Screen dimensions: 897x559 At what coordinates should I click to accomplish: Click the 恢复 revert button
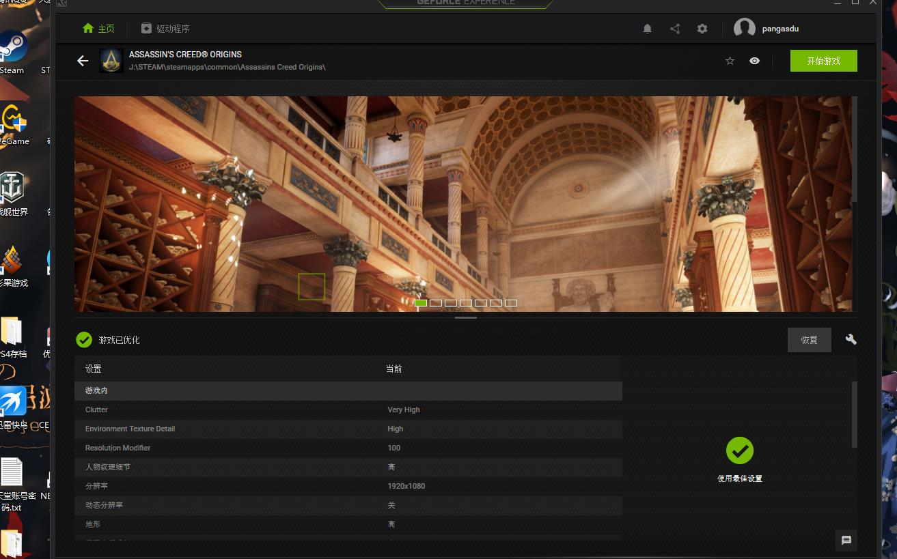(x=810, y=340)
